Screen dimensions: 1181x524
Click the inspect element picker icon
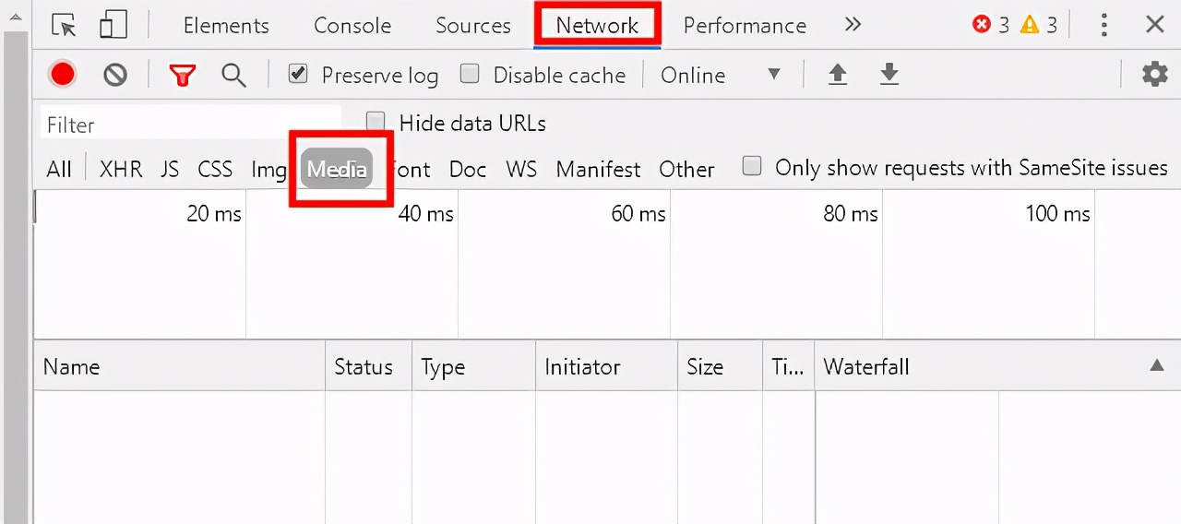[64, 25]
